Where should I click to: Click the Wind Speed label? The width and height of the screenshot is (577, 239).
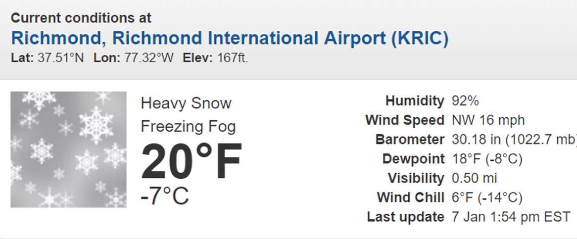[405, 120]
